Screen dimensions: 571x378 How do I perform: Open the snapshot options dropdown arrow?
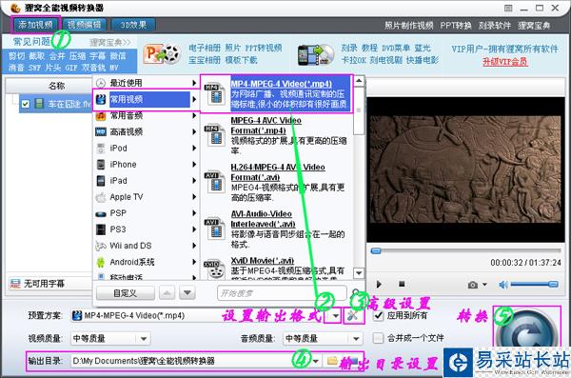[484, 285]
